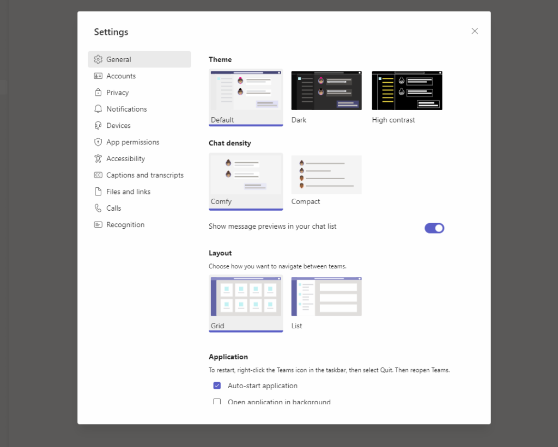Viewport: 558px width, 447px height.
Task: Click the Files and links document icon
Action: coord(98,192)
